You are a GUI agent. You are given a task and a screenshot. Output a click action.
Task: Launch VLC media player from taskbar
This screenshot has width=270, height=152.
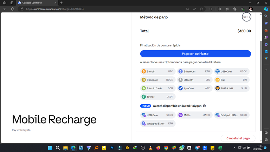click(150, 148)
